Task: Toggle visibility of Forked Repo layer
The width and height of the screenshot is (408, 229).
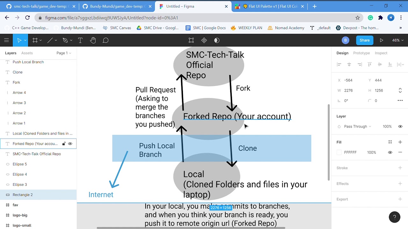Action: (x=70, y=144)
